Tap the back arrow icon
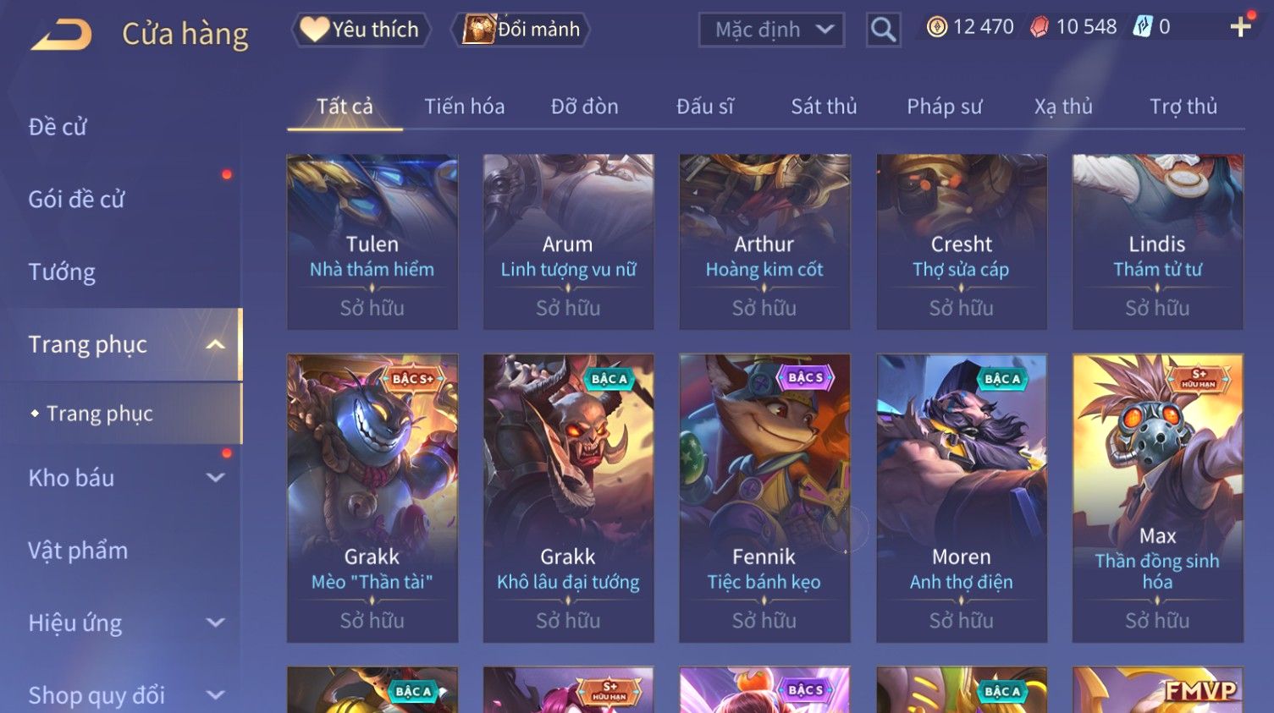This screenshot has width=1274, height=713. tap(62, 35)
